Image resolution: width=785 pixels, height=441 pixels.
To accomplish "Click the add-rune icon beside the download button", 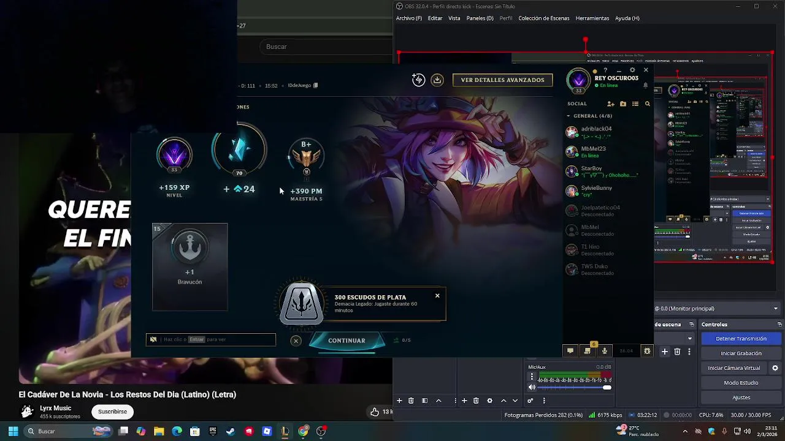I will (418, 80).
